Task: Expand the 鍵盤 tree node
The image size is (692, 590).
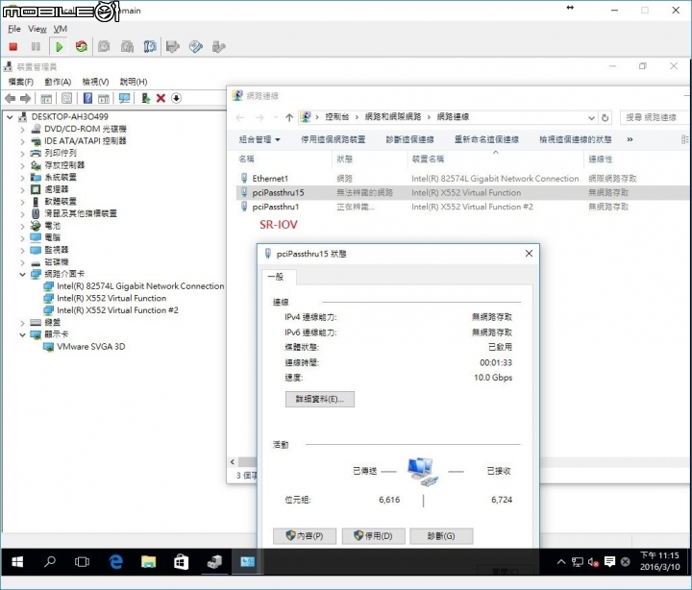Action: pyautogui.click(x=22, y=323)
